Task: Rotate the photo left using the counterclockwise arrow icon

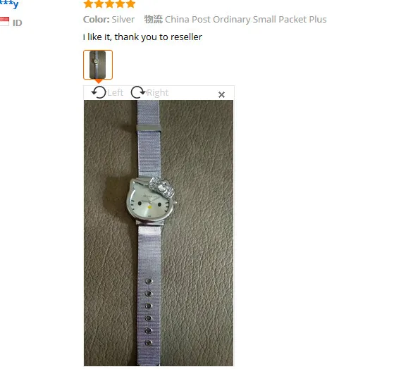Action: (x=99, y=92)
